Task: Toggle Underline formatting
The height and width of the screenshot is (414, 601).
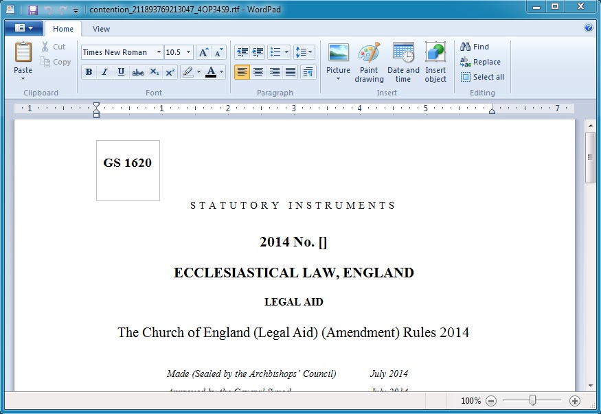Action: click(x=121, y=72)
